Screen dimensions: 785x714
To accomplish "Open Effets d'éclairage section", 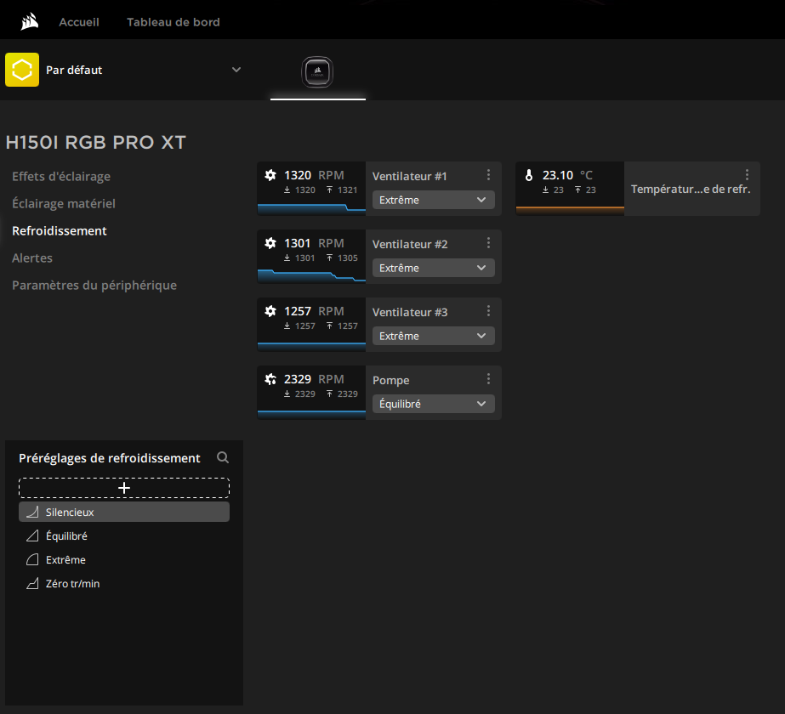I will 61,177.
